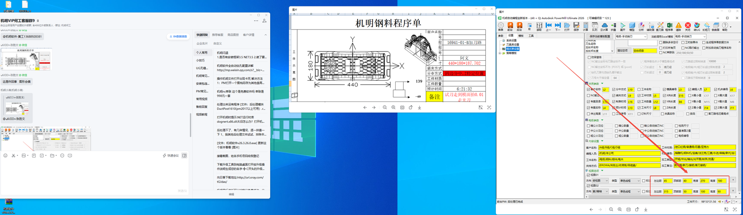This screenshot has width=743, height=215.
Task: Toggle the 分中方式 checkbox
Action: (614, 89)
